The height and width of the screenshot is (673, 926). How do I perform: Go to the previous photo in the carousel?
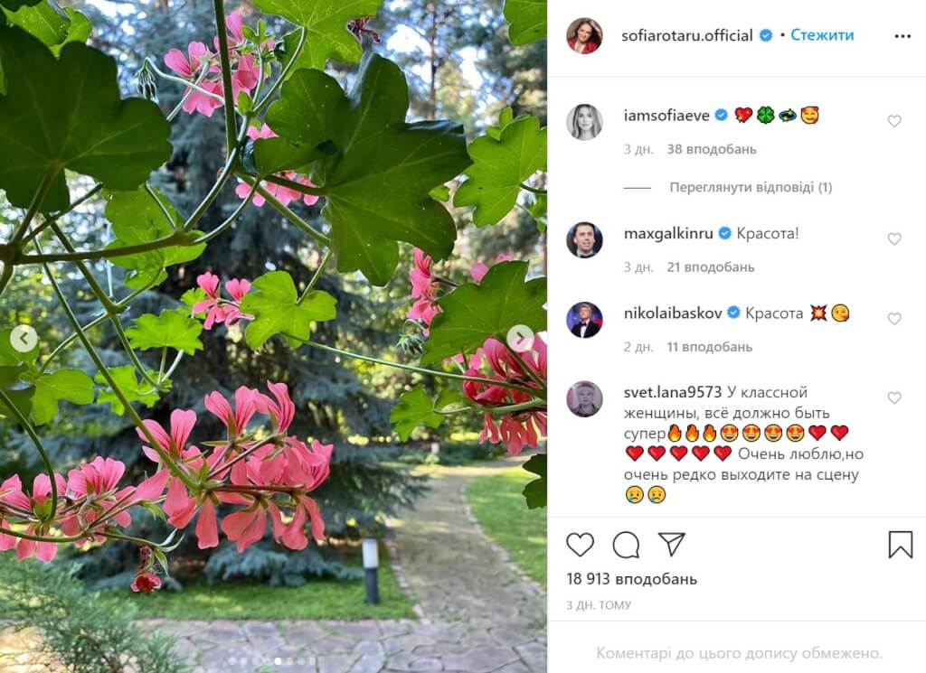coord(24,339)
